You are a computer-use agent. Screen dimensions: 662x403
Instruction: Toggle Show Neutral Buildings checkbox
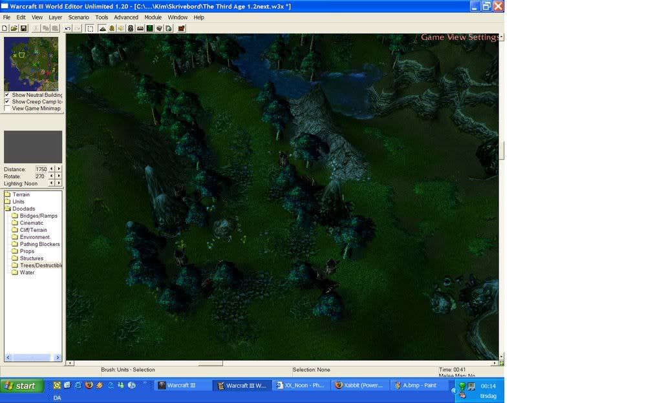6,95
